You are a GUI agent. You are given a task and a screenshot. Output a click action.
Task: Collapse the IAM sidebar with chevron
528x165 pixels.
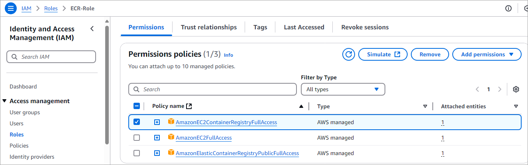92,29
